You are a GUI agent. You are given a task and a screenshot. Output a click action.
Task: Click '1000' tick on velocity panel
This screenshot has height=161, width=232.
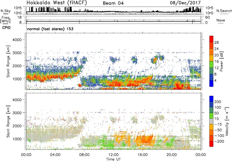(17, 139)
